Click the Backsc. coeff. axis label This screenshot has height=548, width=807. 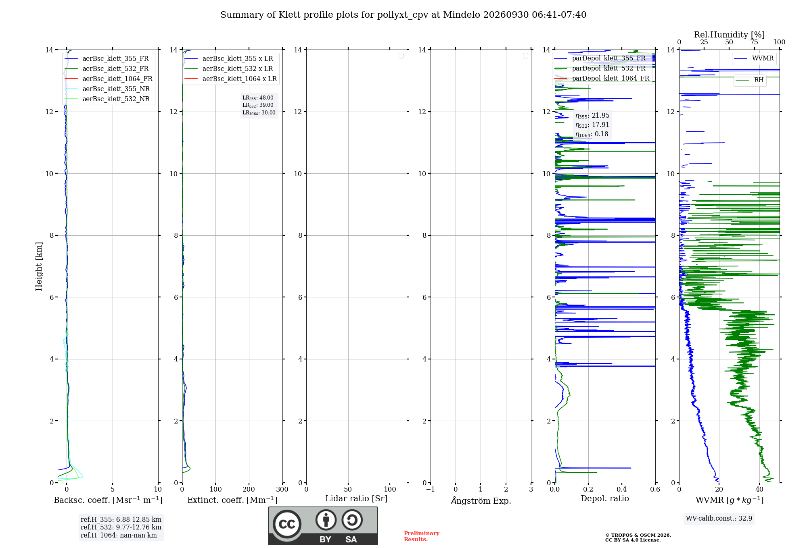108,500
